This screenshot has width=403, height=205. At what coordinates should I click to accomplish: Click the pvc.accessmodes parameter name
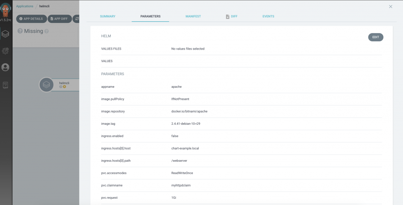[114, 173]
